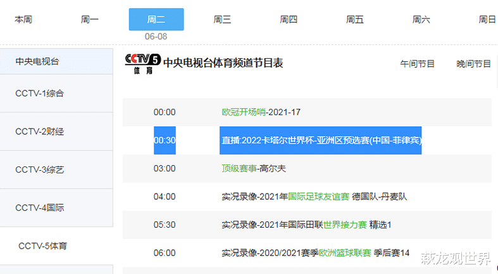The height and width of the screenshot is (274, 498).
Task: Open the 顶级赛事 link
Action: (x=239, y=168)
